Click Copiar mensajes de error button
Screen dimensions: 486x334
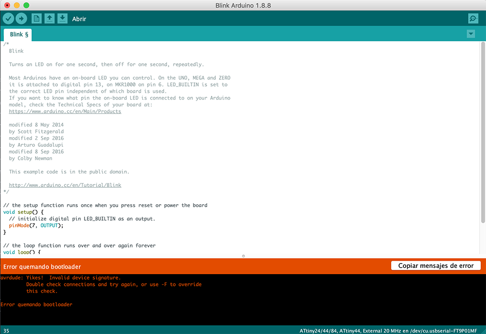[x=436, y=266]
